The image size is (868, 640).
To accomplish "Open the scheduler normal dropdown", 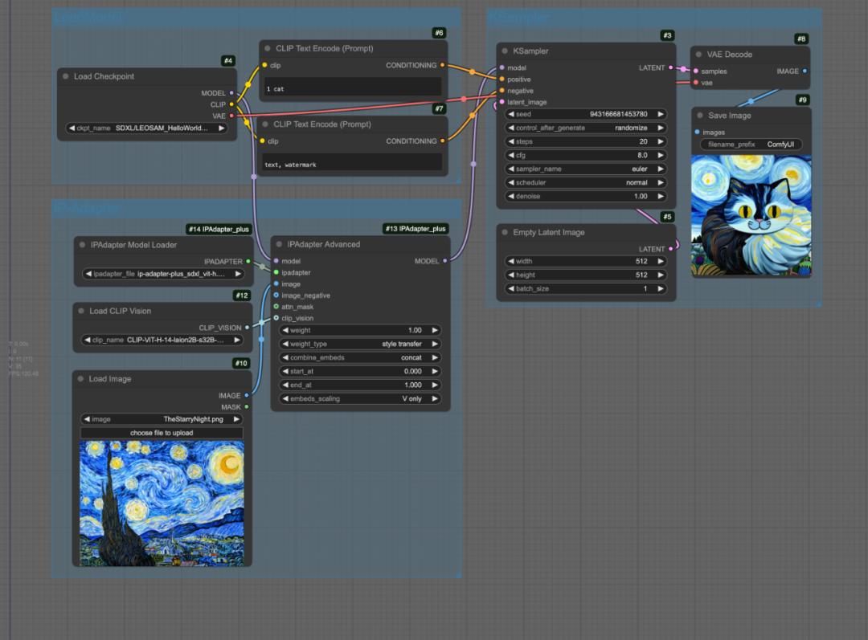I will (x=586, y=182).
